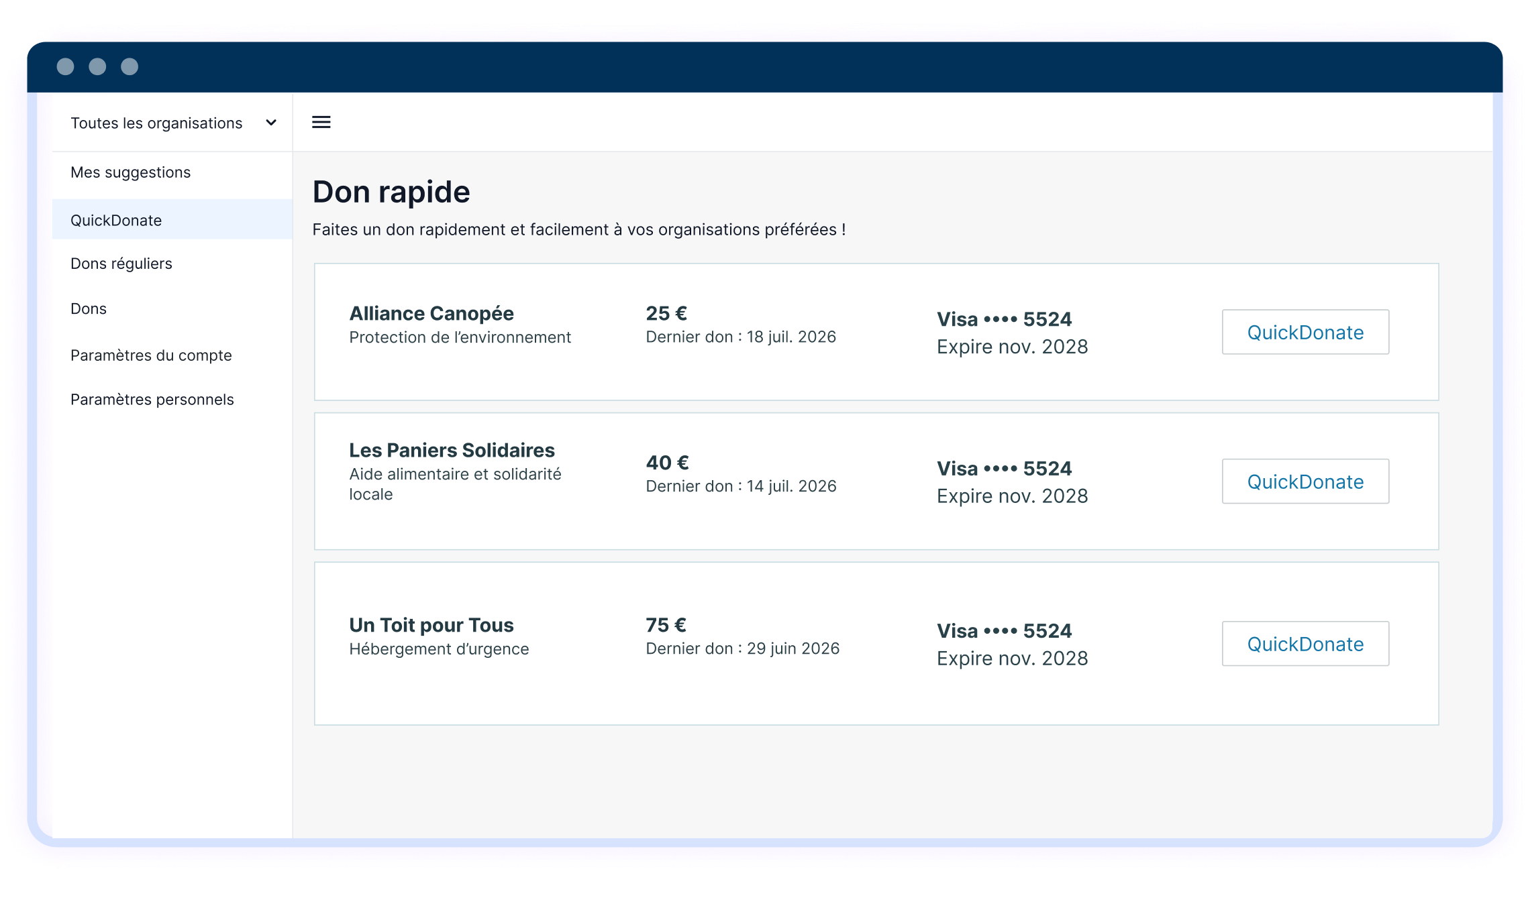The width and height of the screenshot is (1530, 908).
Task: Click the dropdown chevron beside Toutes les organisations
Action: (271, 123)
